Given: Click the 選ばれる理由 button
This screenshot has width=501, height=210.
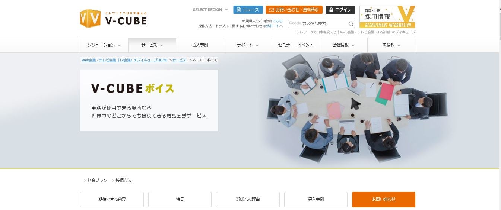Looking at the screenshot, I should (248, 200).
